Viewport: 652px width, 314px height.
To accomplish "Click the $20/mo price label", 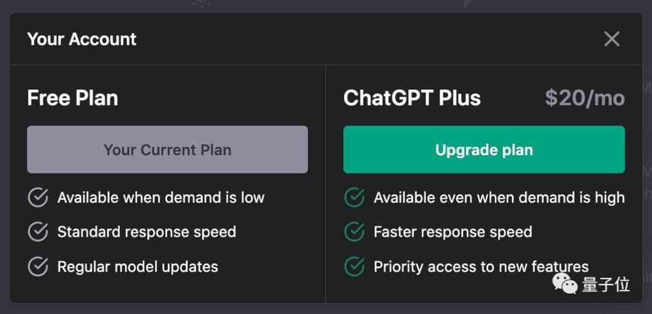I will point(584,98).
